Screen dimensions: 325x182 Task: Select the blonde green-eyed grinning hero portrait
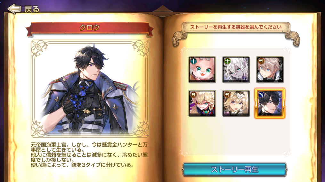[x=202, y=103]
